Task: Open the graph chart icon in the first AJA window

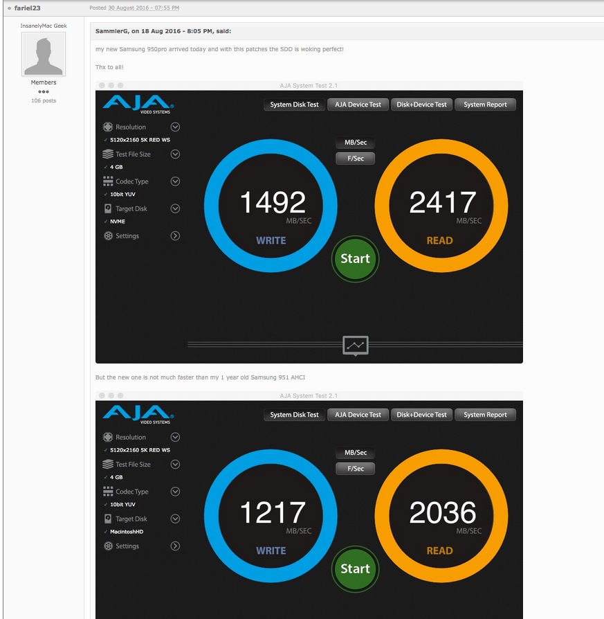Action: tap(356, 346)
